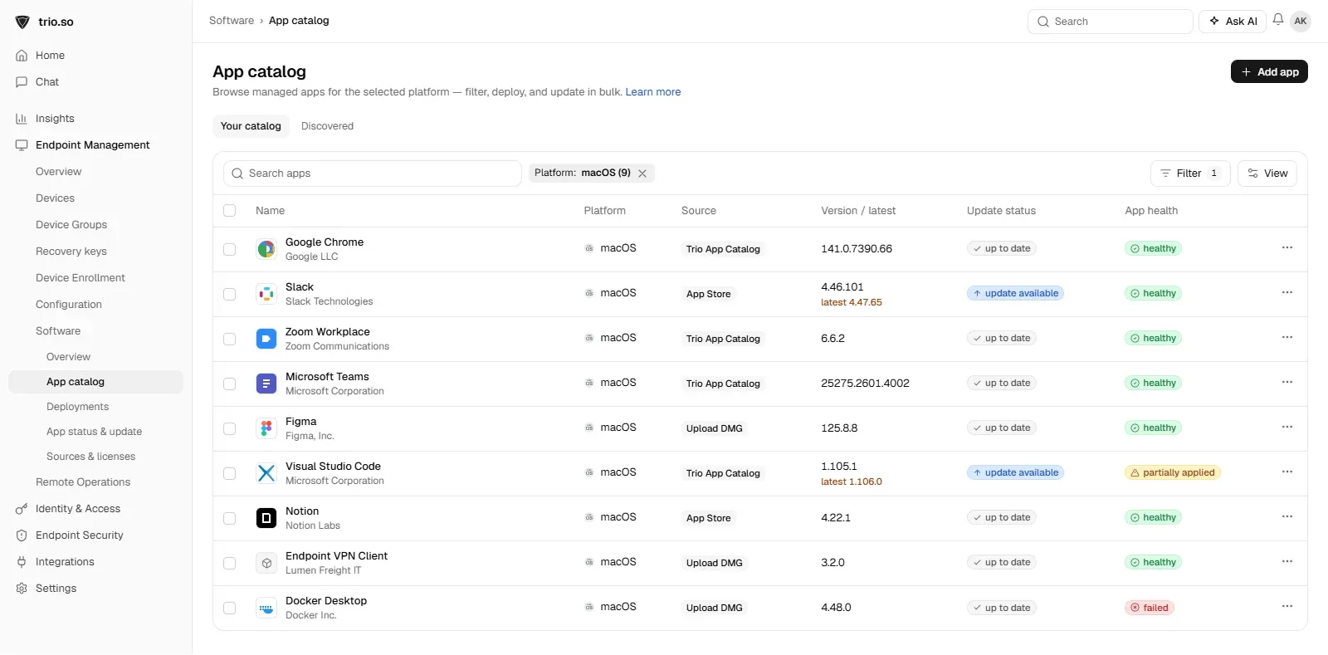The height and width of the screenshot is (655, 1328).
Task: Open Deployments under Software
Action: point(77,407)
